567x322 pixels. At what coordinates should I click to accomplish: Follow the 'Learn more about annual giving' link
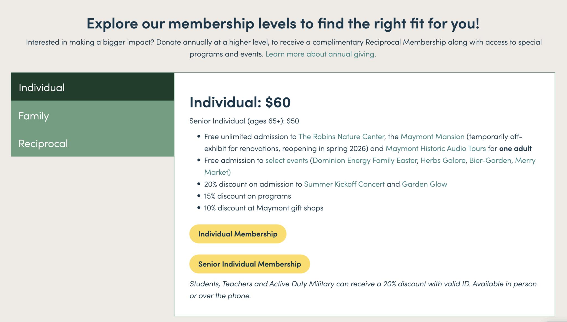click(320, 54)
